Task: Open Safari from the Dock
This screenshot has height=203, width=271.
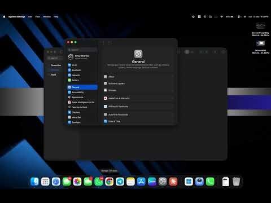Action: pyautogui.click(x=56, y=182)
